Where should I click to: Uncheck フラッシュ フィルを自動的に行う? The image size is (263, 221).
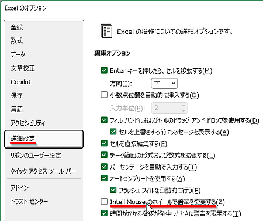click(x=113, y=190)
